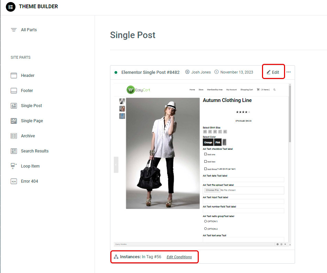Check the 'test two' checkbox

[206, 161]
